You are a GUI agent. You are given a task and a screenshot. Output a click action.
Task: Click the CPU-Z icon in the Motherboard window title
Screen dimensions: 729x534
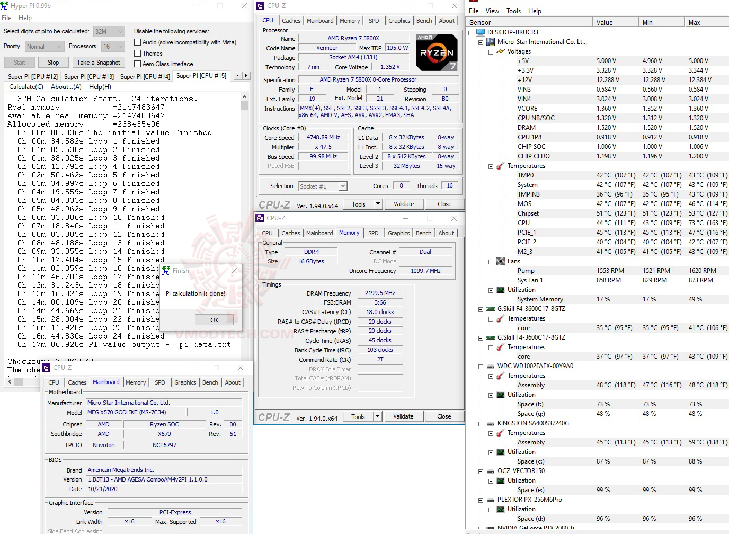tap(46, 367)
